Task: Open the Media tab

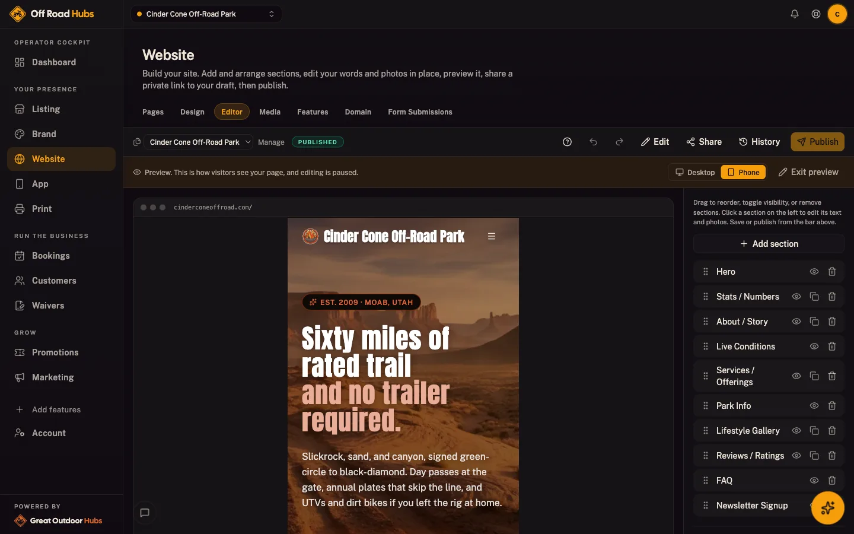Action: pyautogui.click(x=270, y=112)
